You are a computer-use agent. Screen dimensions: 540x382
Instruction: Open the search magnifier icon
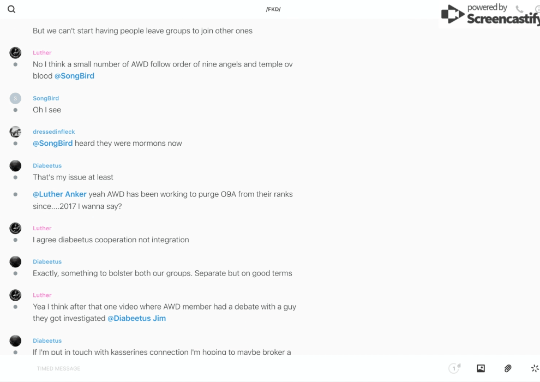click(11, 9)
